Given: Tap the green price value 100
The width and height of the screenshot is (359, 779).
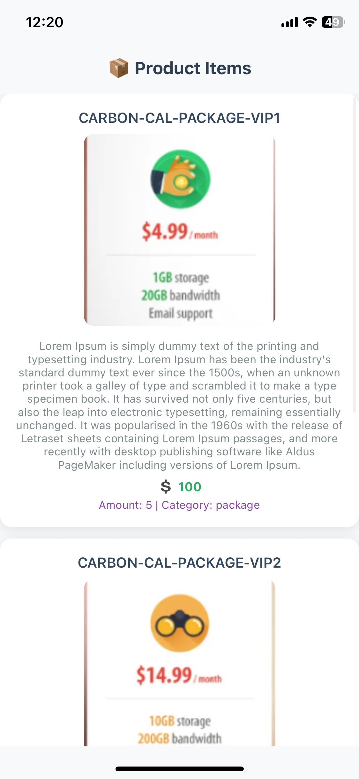Looking at the screenshot, I should coord(190,487).
